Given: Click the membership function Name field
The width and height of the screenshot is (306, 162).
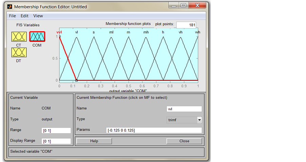Looking at the screenshot, I should (x=184, y=109).
